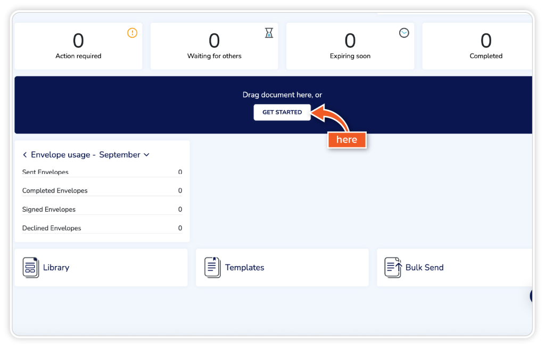Go to previous month in Envelope usage
Viewport: 545px width, 348px height.
click(x=24, y=155)
